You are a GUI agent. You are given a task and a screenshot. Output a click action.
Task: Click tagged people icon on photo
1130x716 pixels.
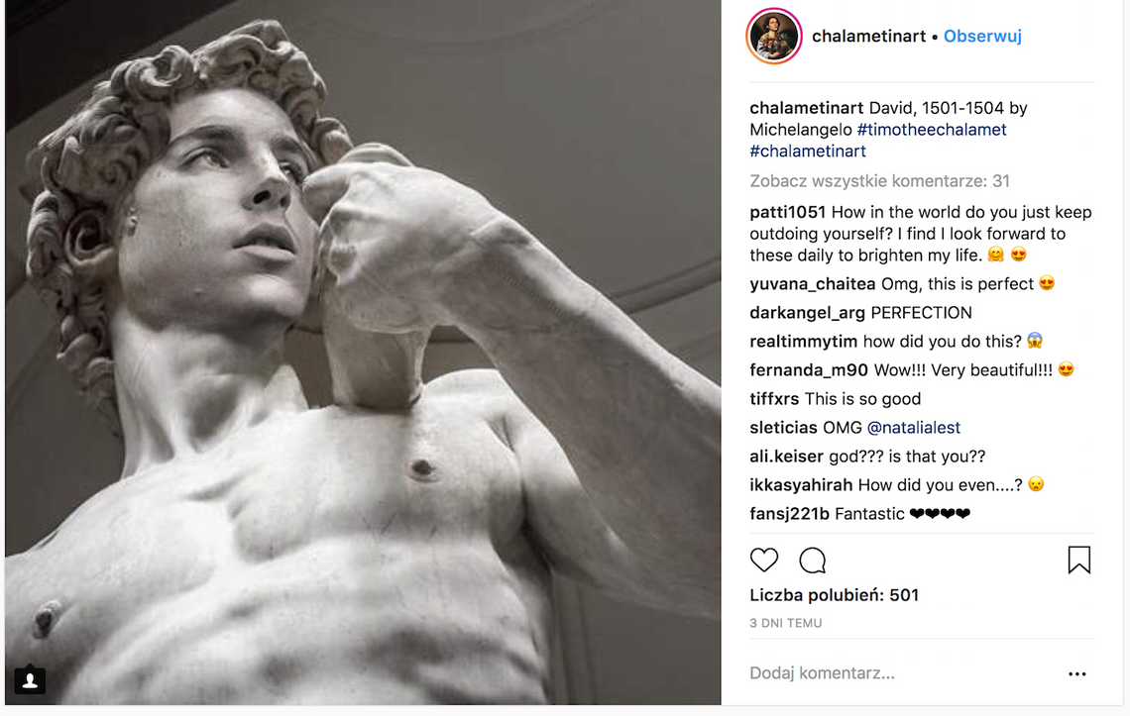pos(30,680)
